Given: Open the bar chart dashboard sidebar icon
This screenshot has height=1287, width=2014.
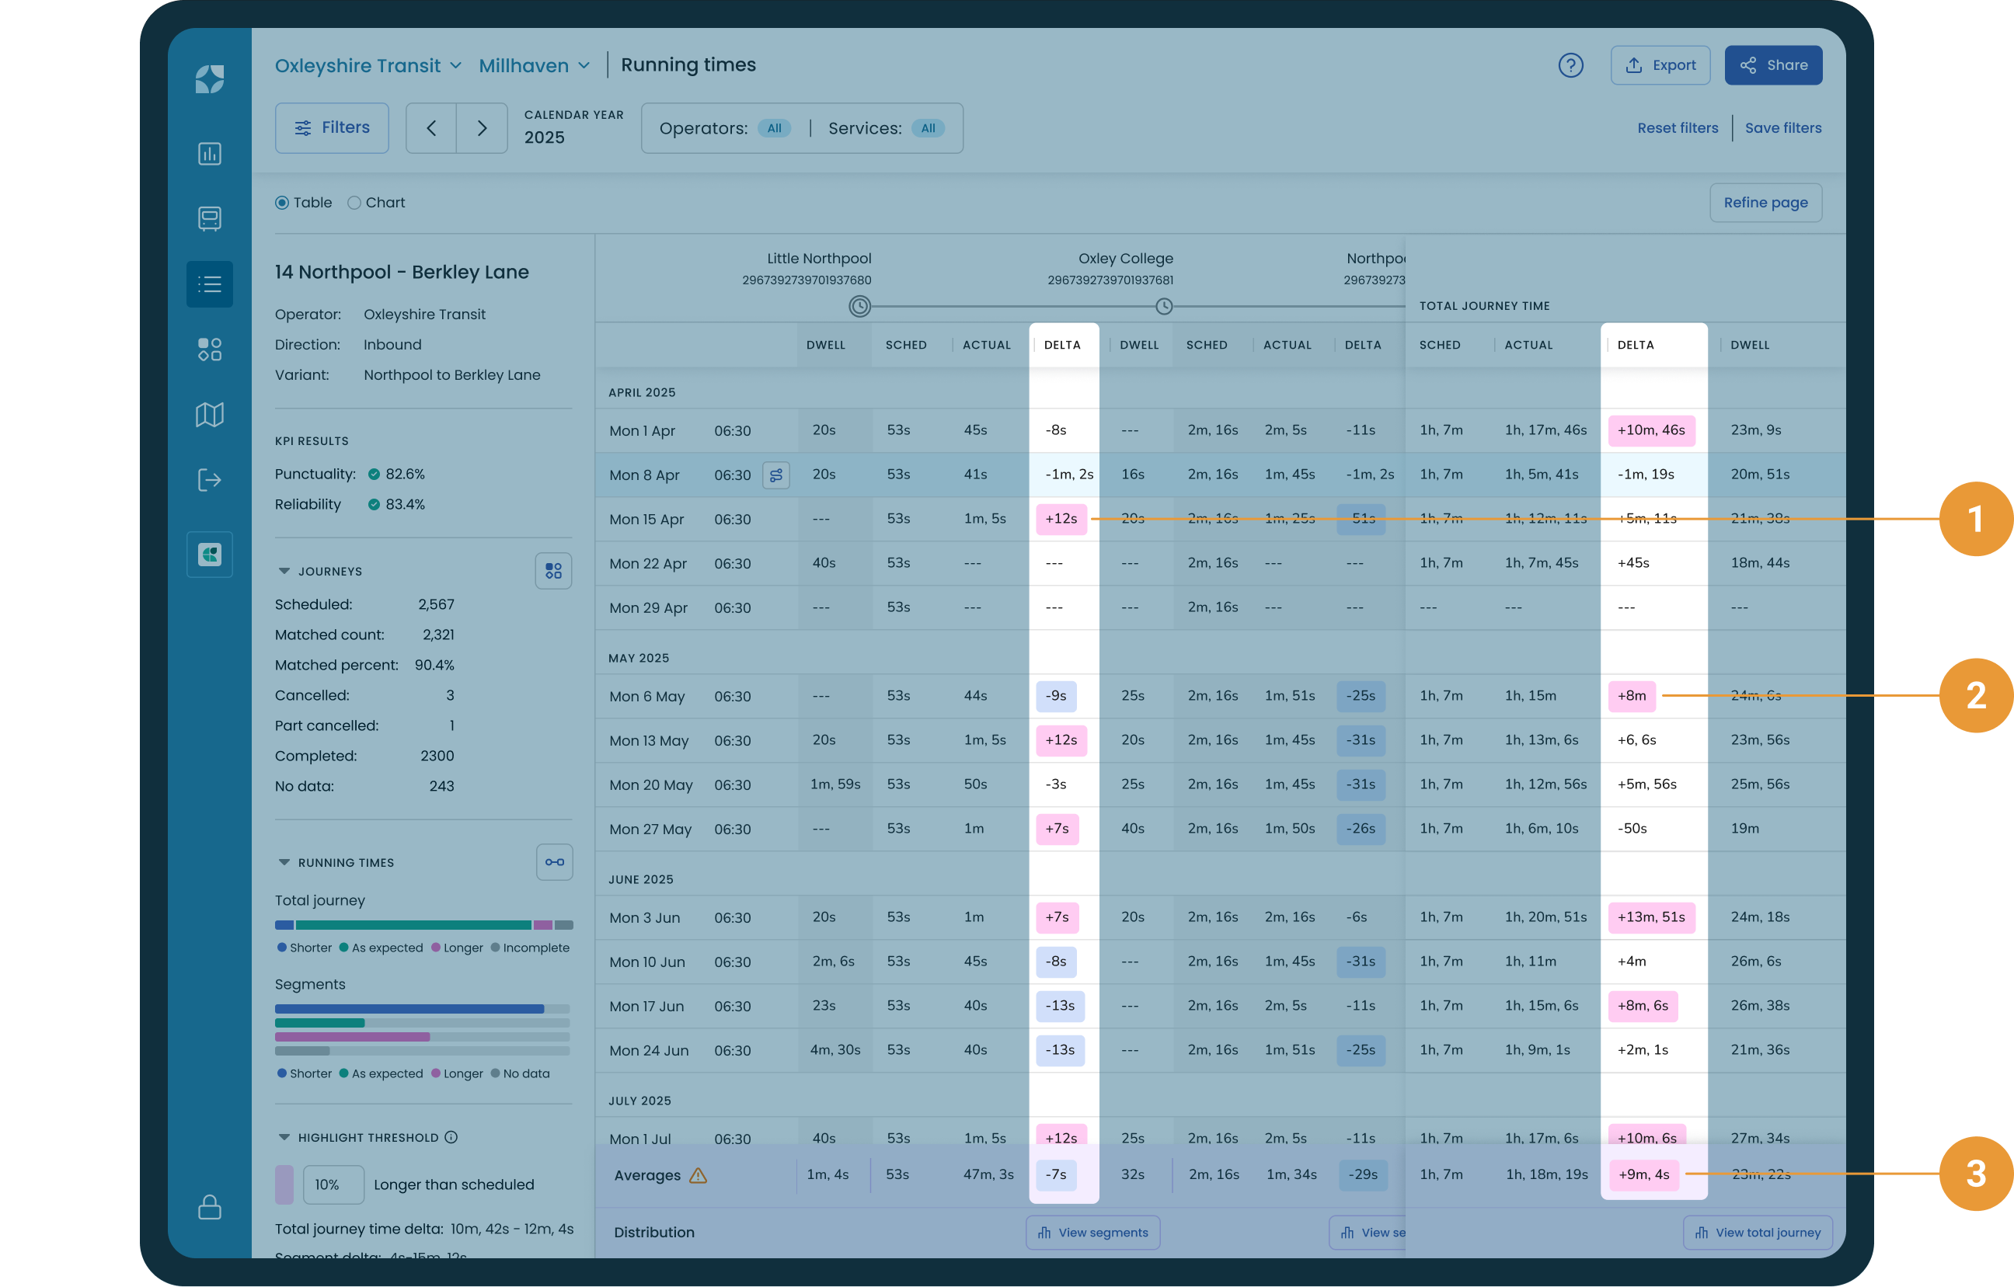Looking at the screenshot, I should 209,154.
